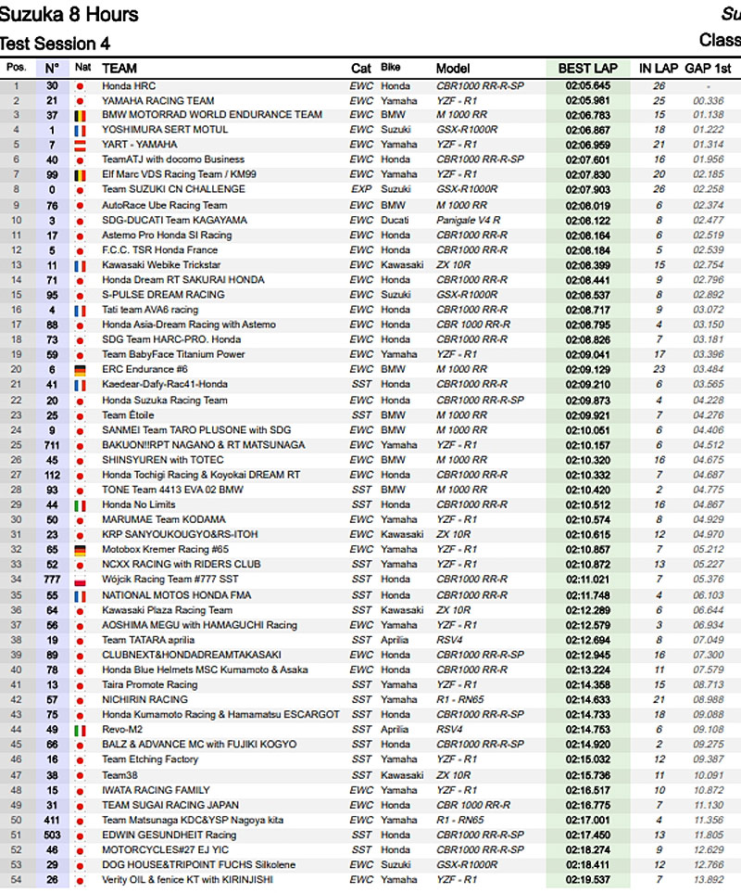Click the Italian flag next to Honda No Limits
The height and width of the screenshot is (893, 741).
[82, 504]
